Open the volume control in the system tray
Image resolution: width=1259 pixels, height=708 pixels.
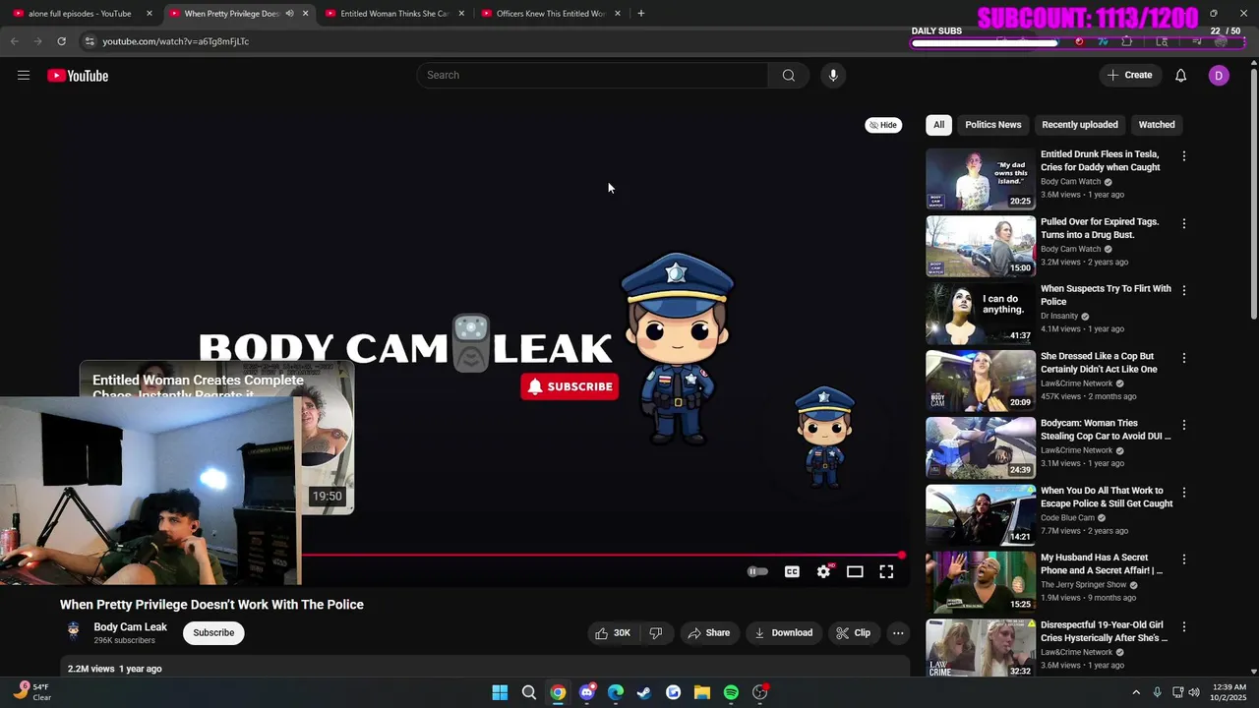tap(1194, 692)
